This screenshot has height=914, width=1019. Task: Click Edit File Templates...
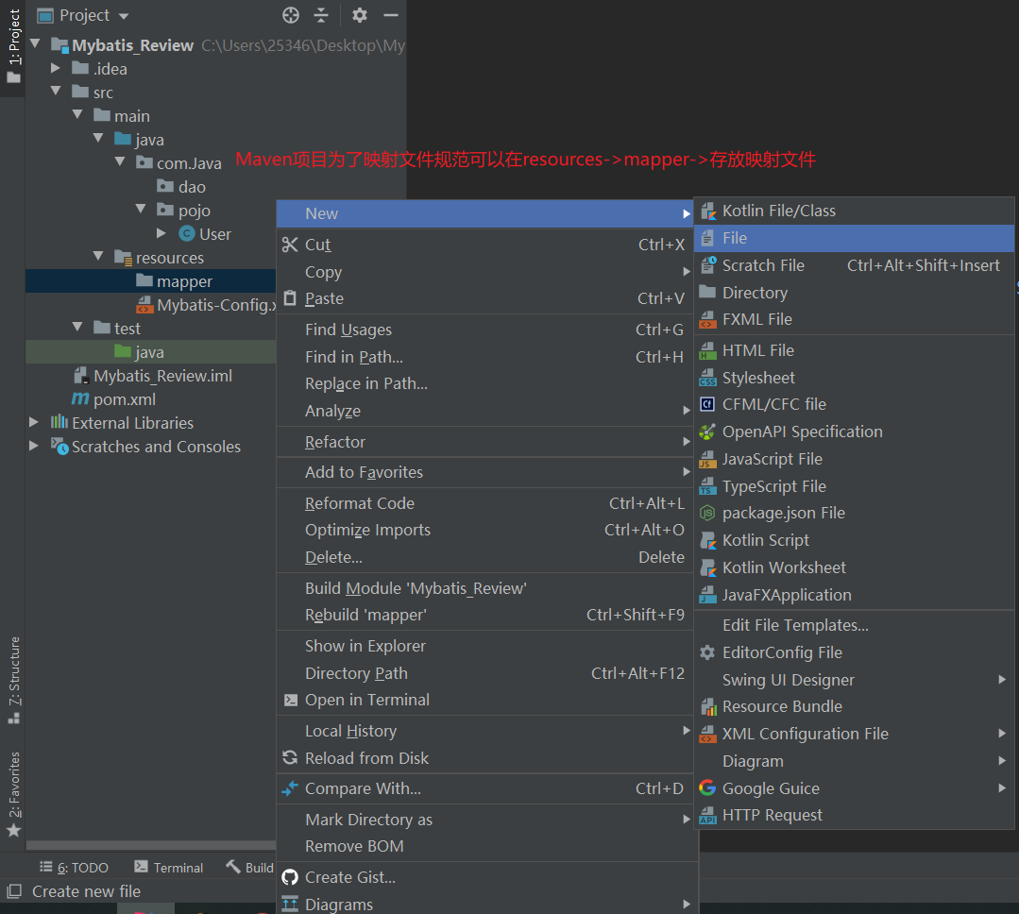pos(854,626)
